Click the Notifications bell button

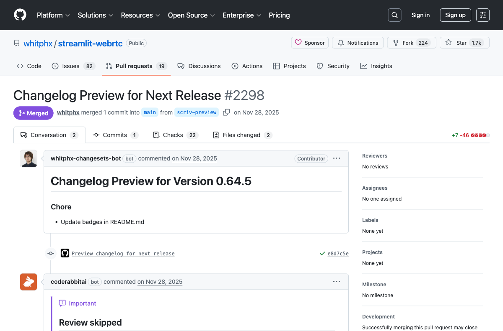[x=358, y=43]
